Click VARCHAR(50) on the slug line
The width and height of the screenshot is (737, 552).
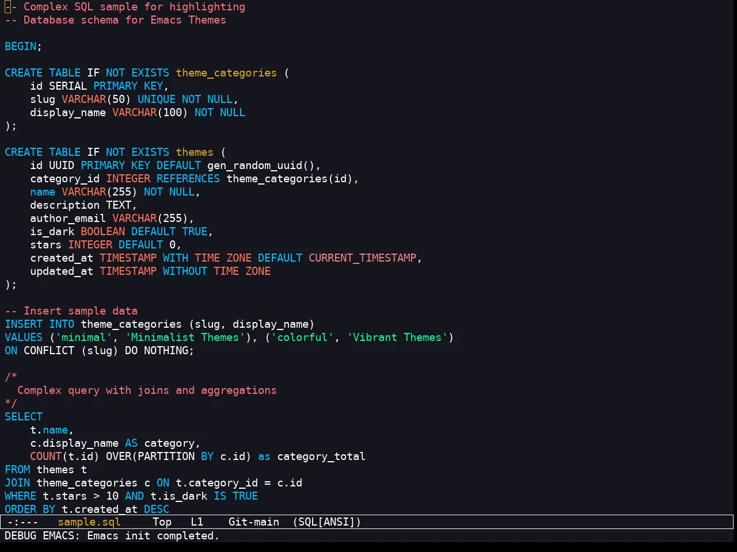96,99
